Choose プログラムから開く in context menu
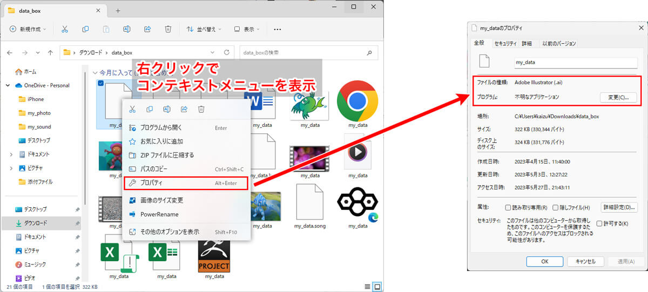The width and height of the screenshot is (648, 292). (187, 128)
